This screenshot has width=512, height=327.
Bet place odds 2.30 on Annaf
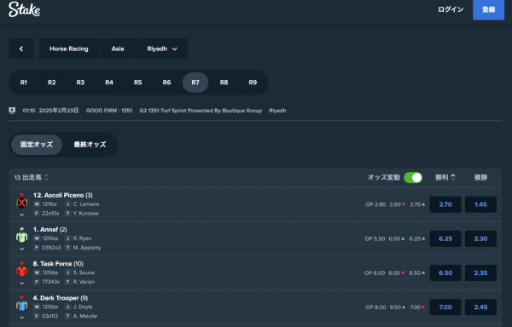click(x=480, y=238)
